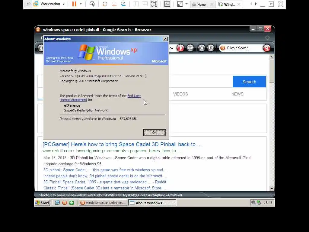The image size is (309, 232).
Task: Show next VMware tab with right arrow
Action: [x=256, y=4]
